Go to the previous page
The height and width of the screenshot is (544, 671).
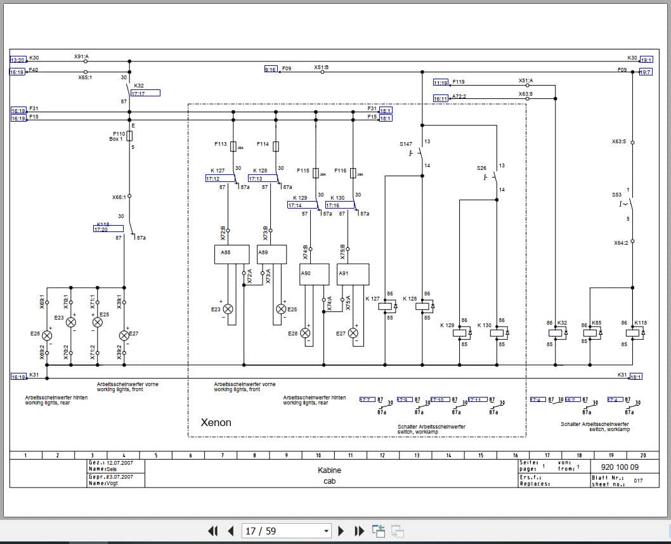click(231, 531)
